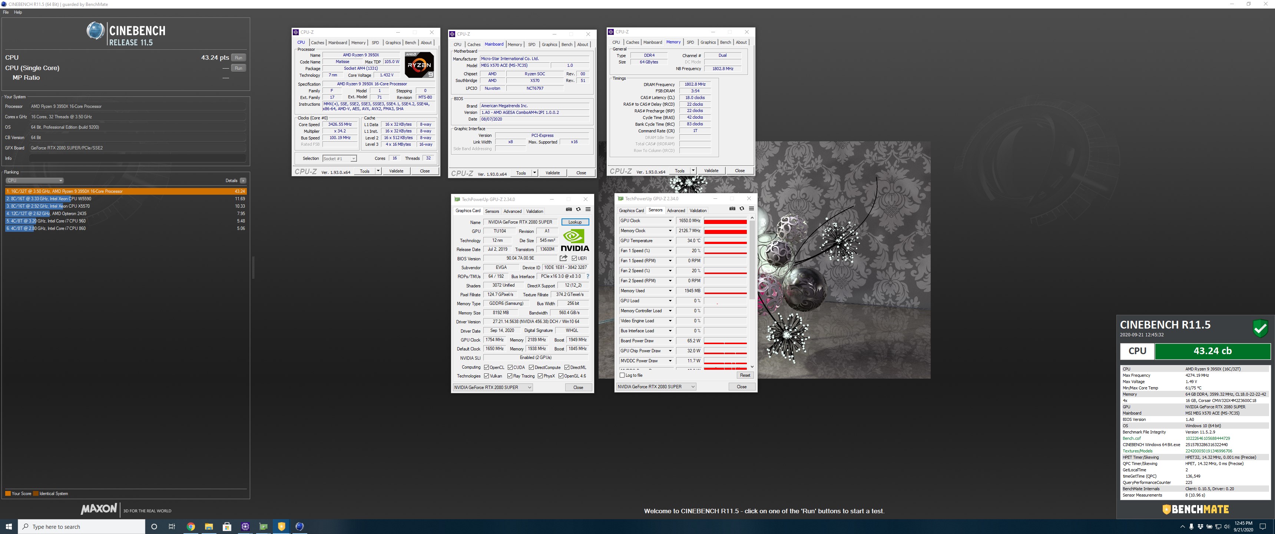Open the Socket #1 selection dropdown
This screenshot has width=1275, height=534.
coord(340,158)
